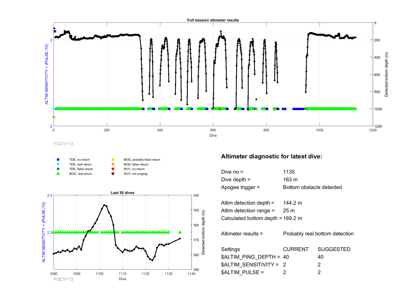Click the cyan square TDE real return legend marker
This screenshot has width=412, height=303.
58,164
